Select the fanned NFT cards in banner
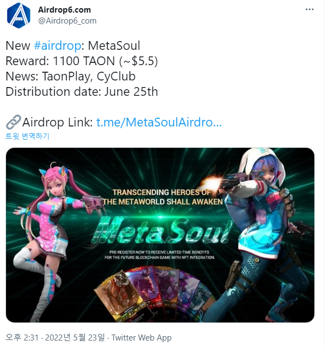This screenshot has height=346, width=328. click(154, 295)
